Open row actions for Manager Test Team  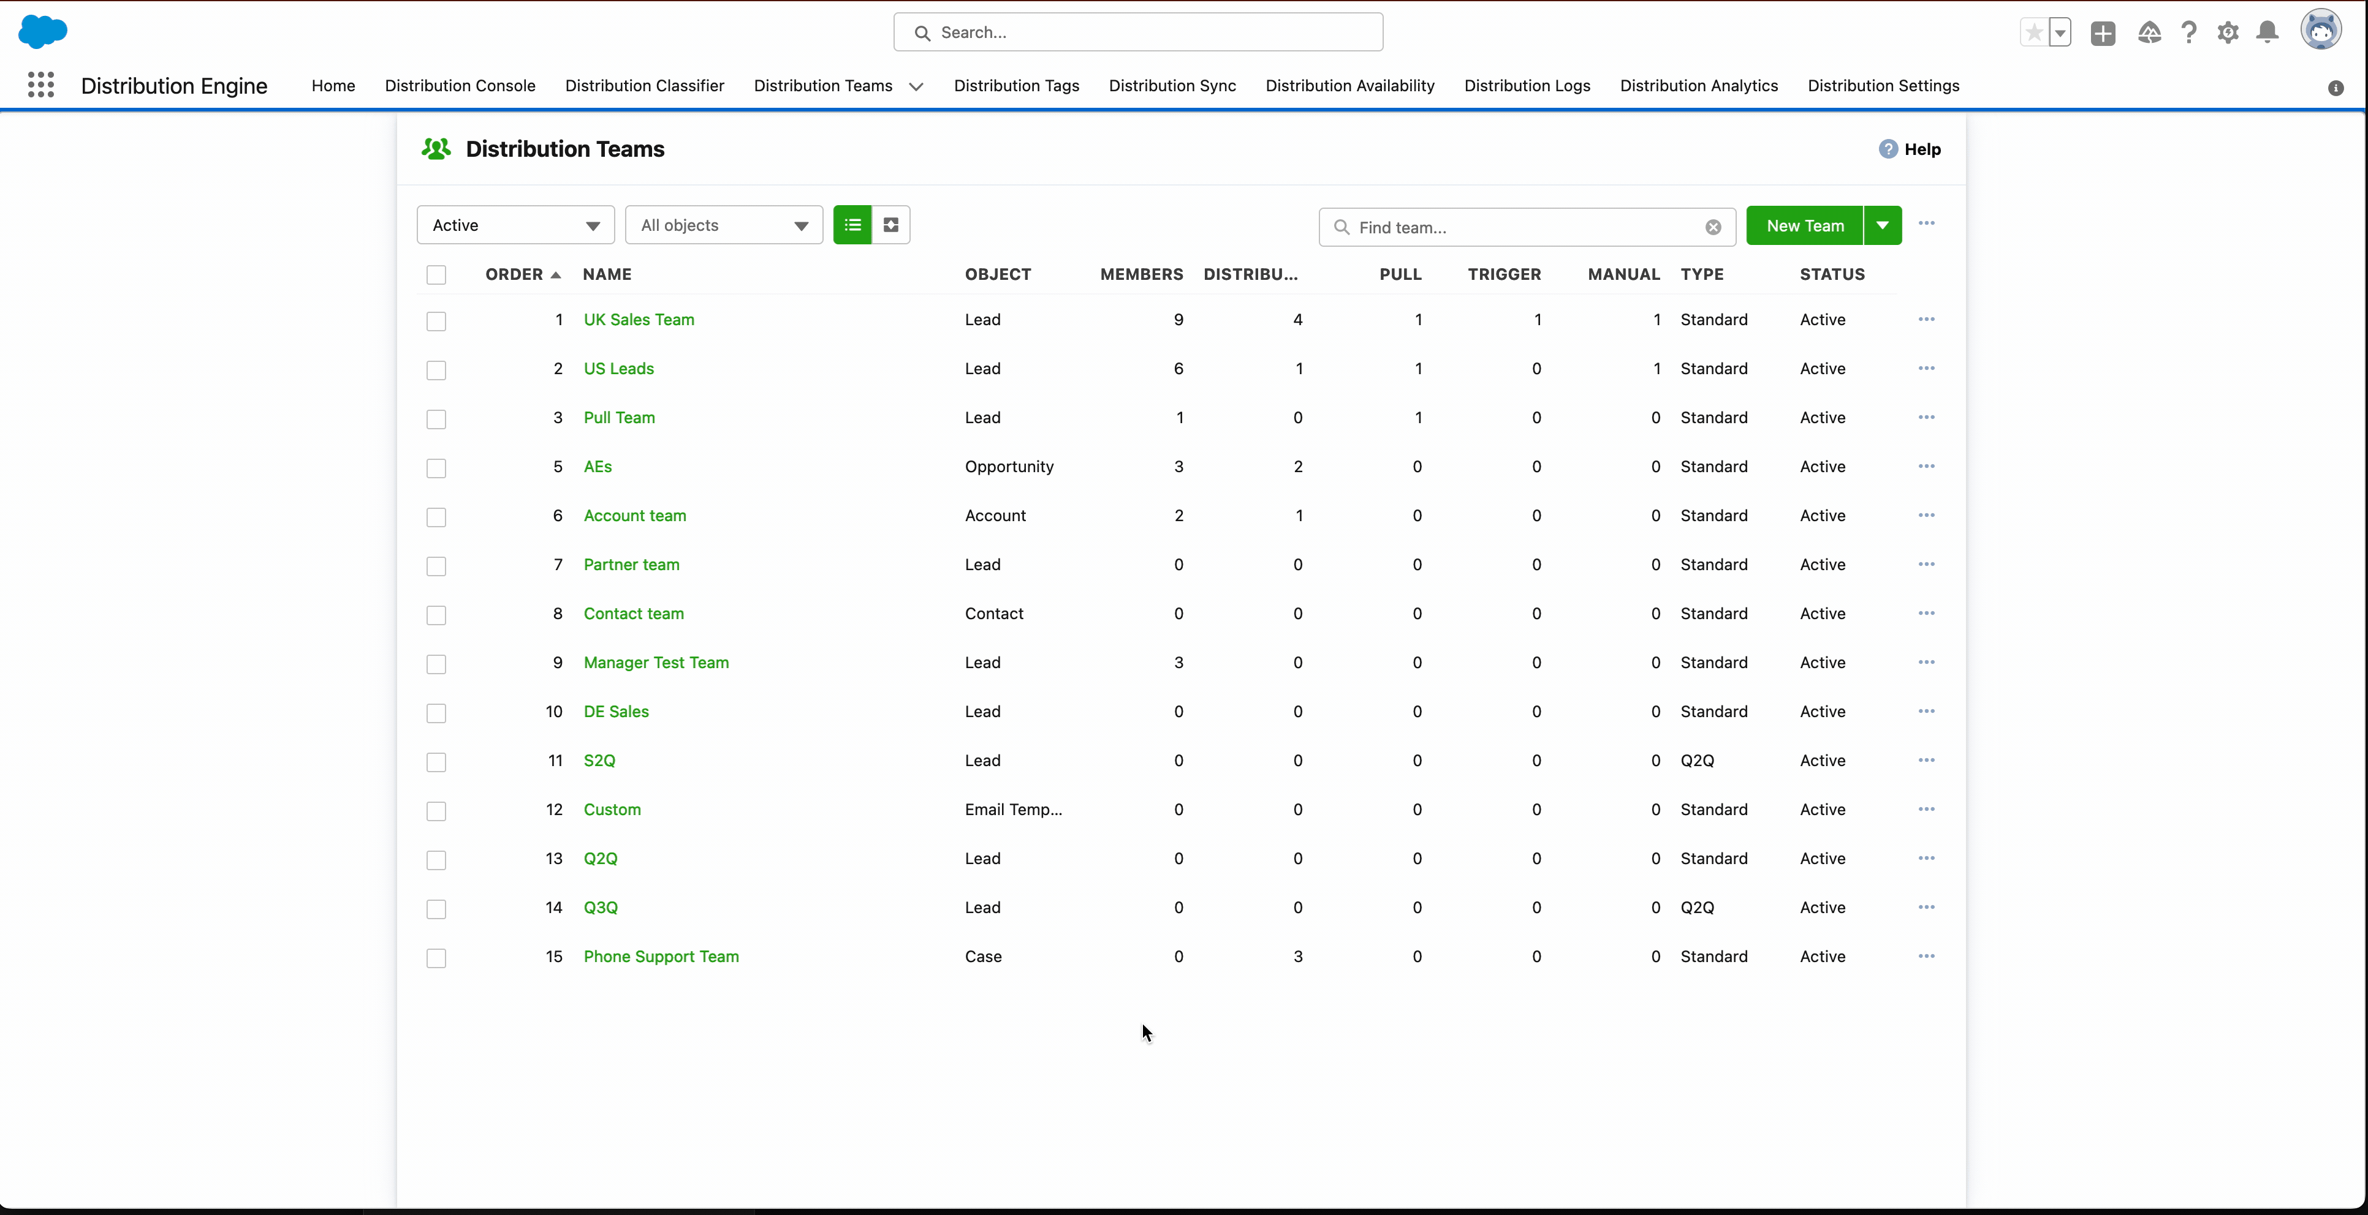pos(1927,662)
